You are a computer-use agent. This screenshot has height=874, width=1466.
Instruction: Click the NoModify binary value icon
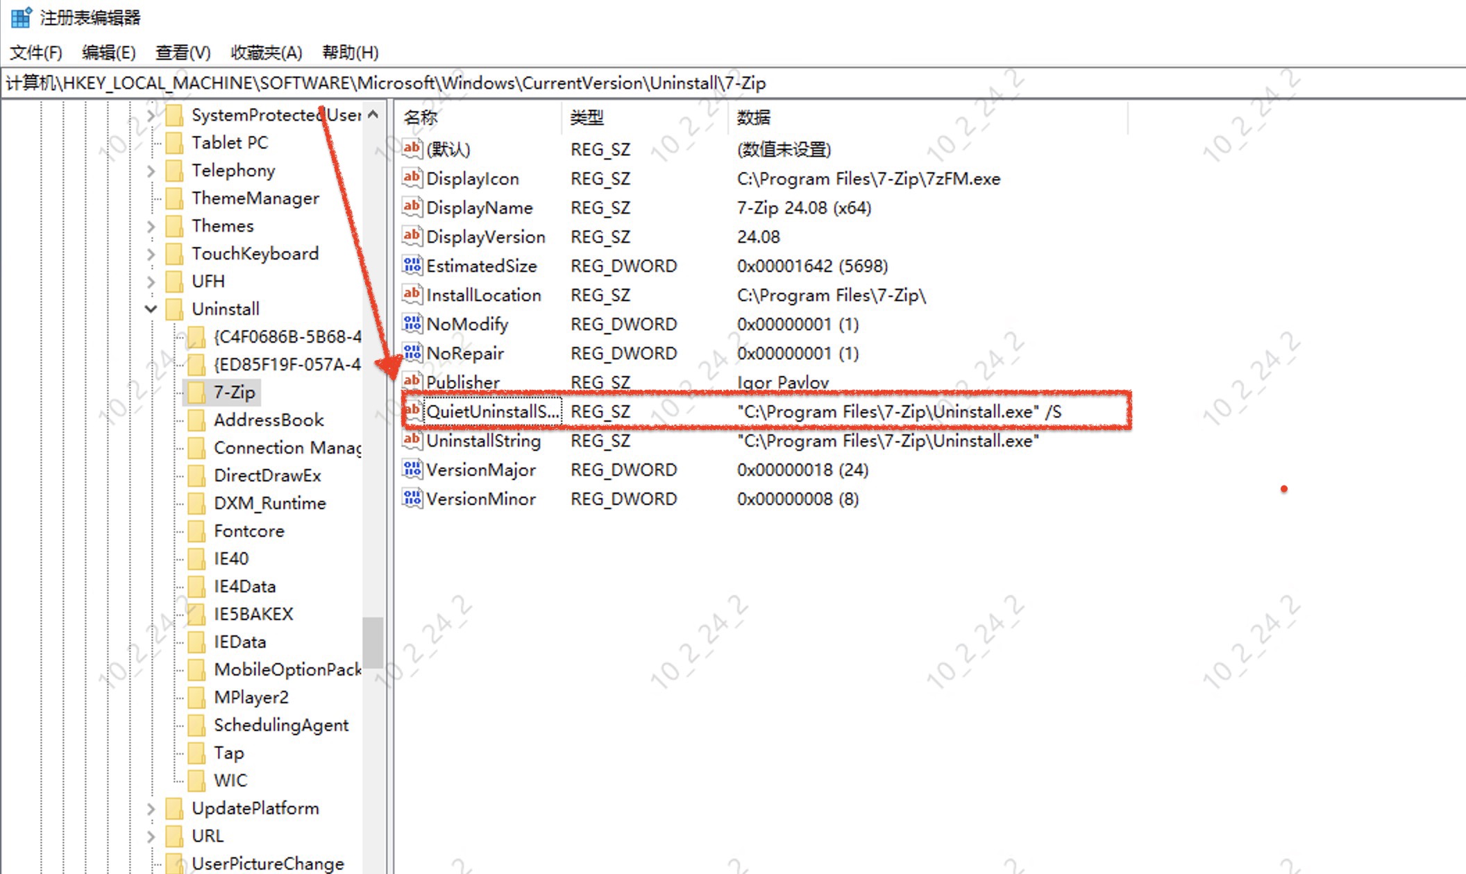click(412, 324)
